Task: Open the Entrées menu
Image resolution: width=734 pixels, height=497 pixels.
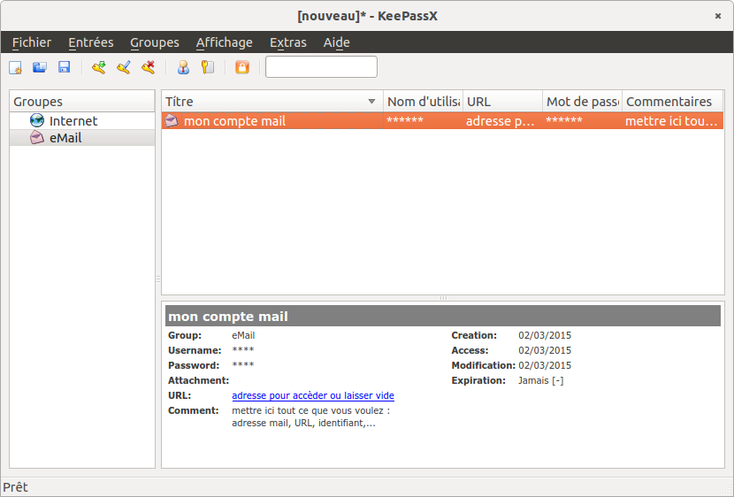Action: click(x=91, y=42)
